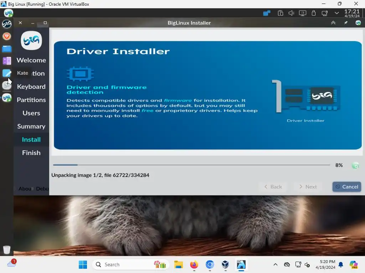Open the Windows Start menu
365x273 pixels.
[x=83, y=264]
